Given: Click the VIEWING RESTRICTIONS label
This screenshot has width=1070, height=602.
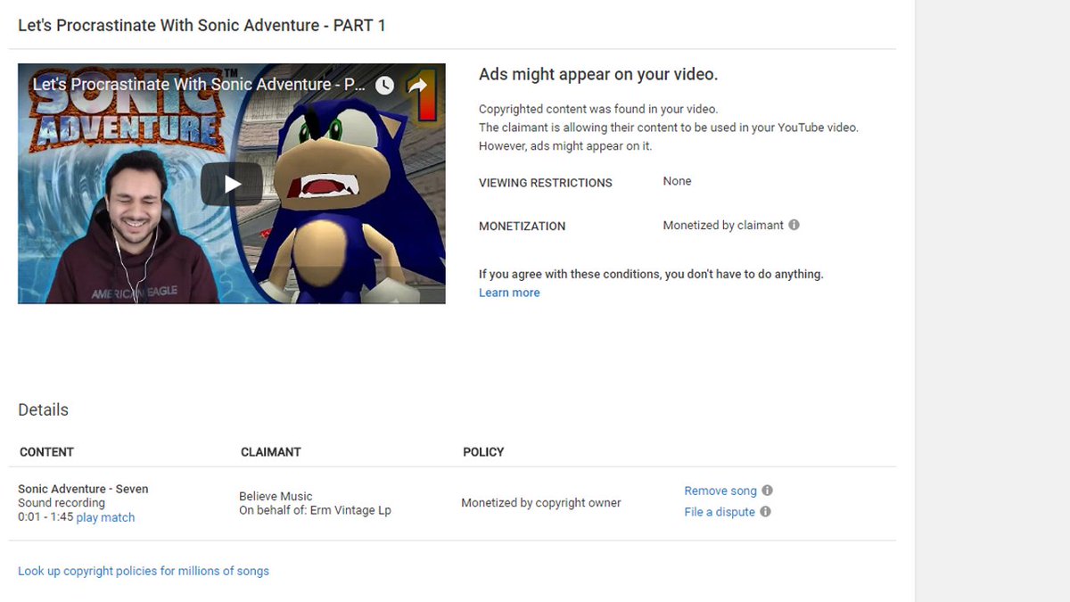Looking at the screenshot, I should click(x=546, y=183).
